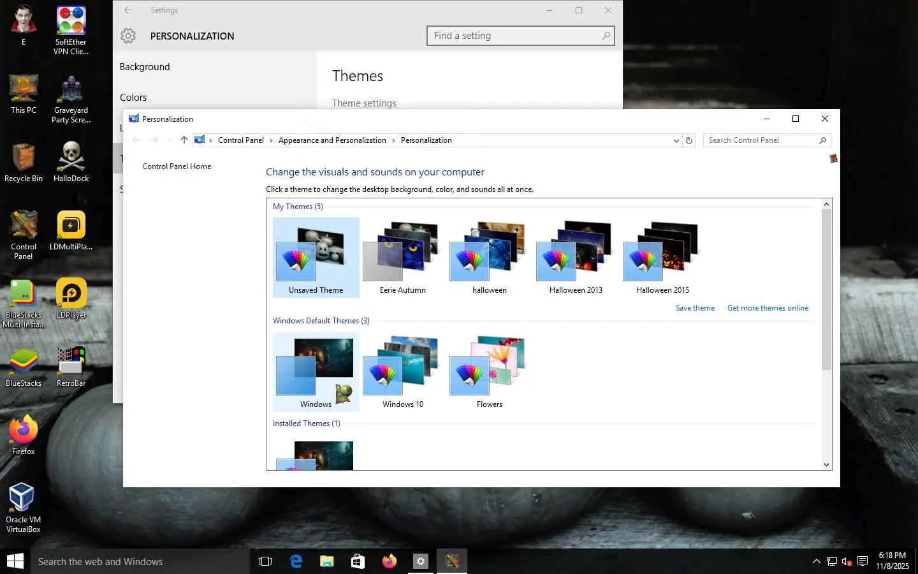
Task: Expand the chevron before the Control Panel breadcrumb
Action: (x=210, y=140)
